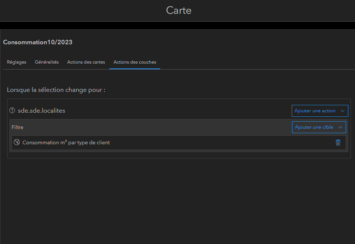Open the Généralités tab
355x244 pixels.
click(x=47, y=62)
